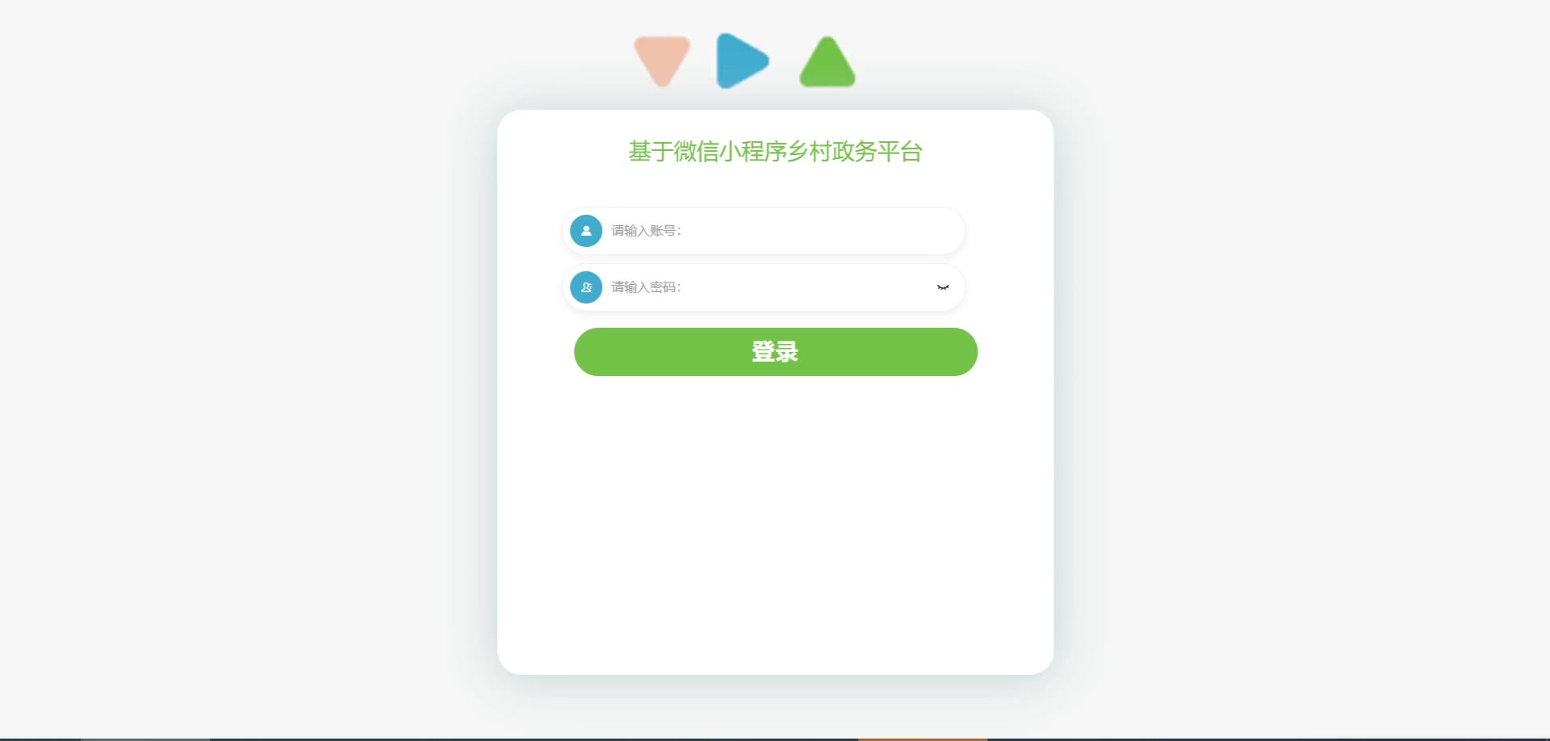The height and width of the screenshot is (741, 1550).
Task: Toggle password visibility with the eye icon
Action: coord(943,287)
